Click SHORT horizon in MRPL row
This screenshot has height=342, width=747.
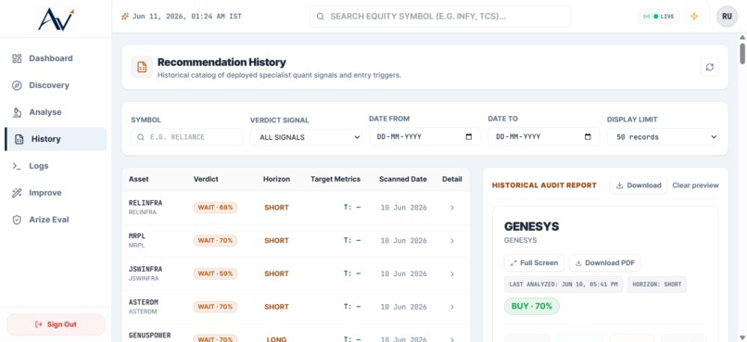pos(276,241)
